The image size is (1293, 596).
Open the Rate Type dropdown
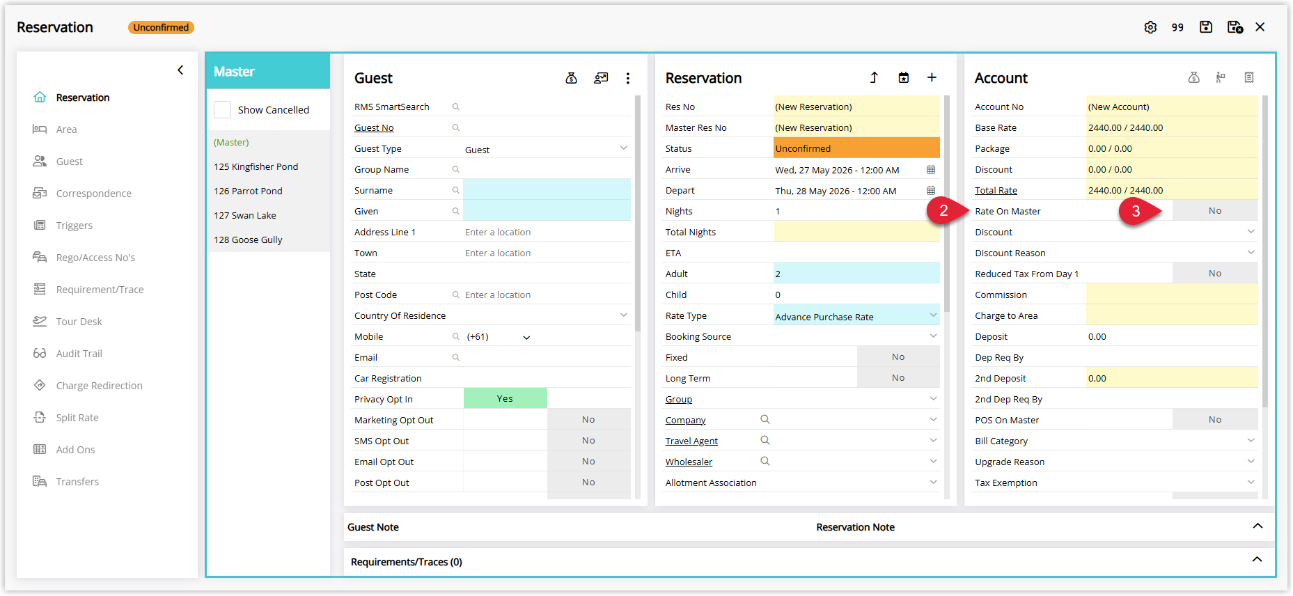pos(933,315)
